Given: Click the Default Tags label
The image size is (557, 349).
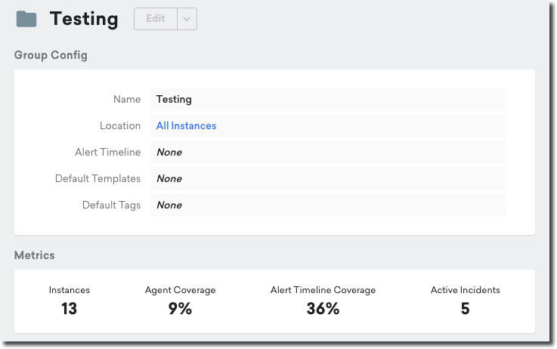Looking at the screenshot, I should (111, 205).
